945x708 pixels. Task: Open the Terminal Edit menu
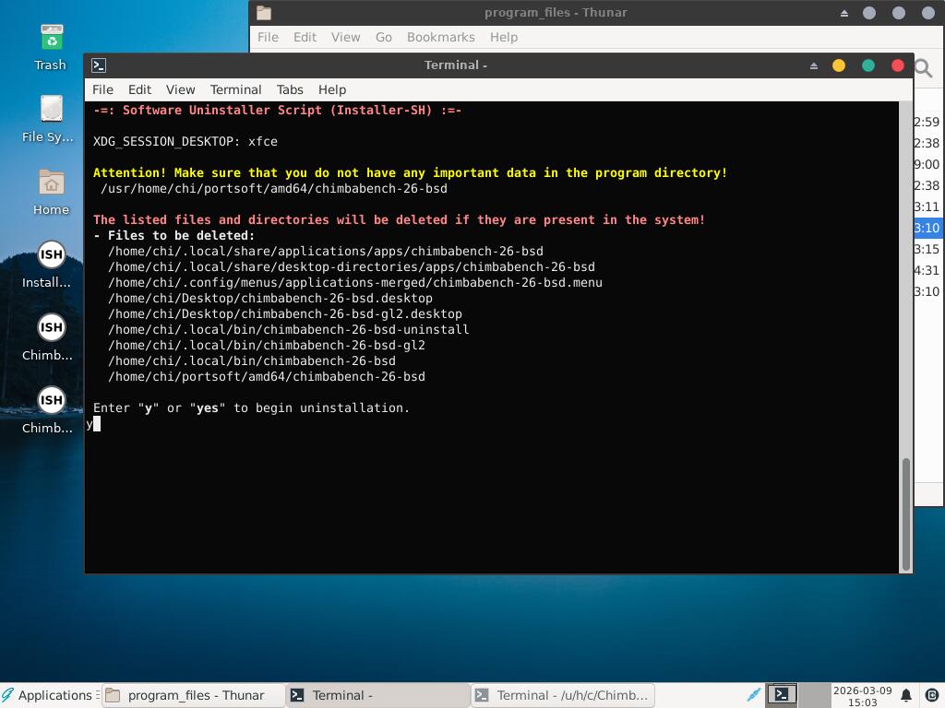point(139,89)
